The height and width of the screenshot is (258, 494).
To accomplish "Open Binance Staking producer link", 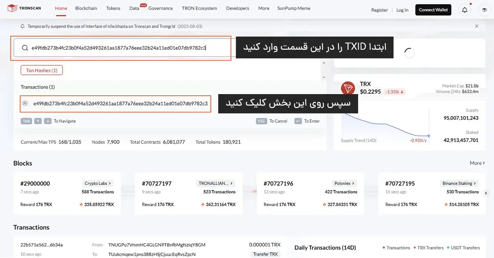I will click(x=459, y=183).
